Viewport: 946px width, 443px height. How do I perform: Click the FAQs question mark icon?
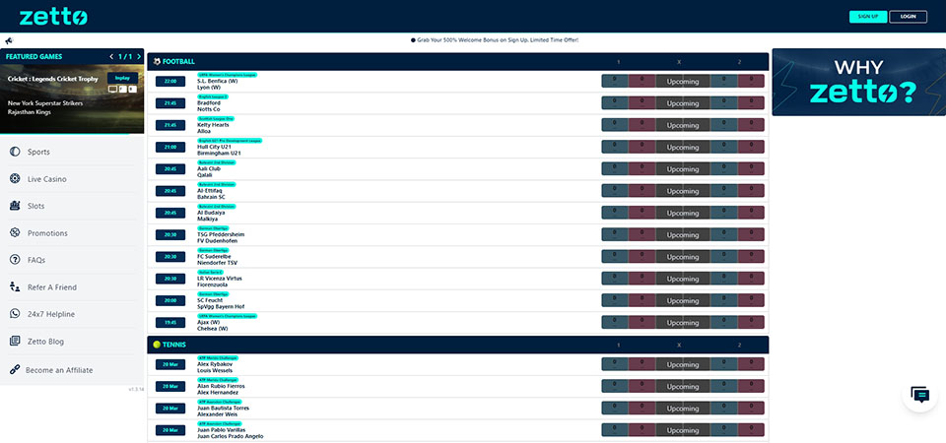point(15,260)
